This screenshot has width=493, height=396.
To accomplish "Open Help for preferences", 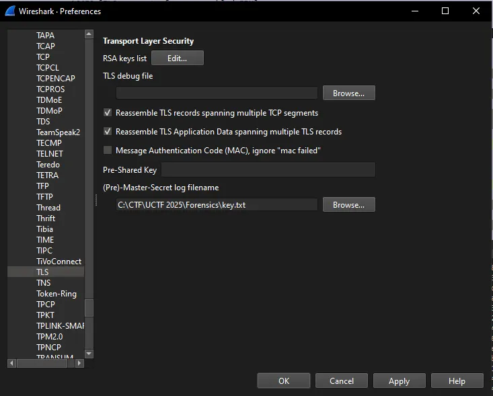I will click(457, 381).
